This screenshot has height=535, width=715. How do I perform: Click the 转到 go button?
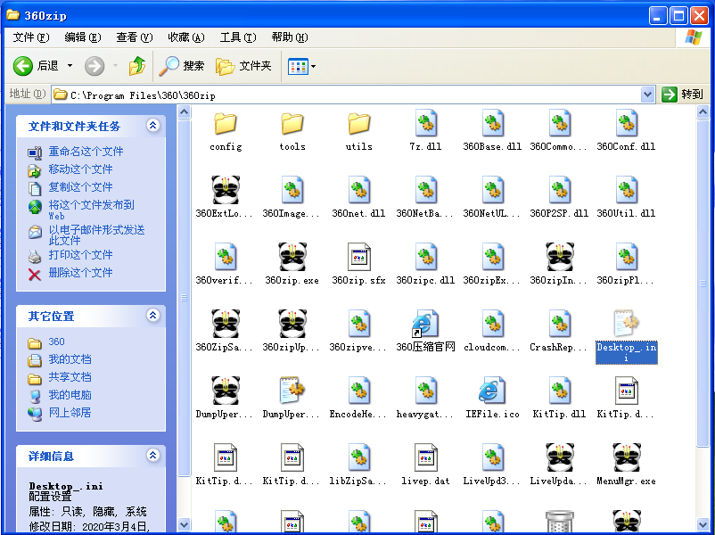point(683,95)
